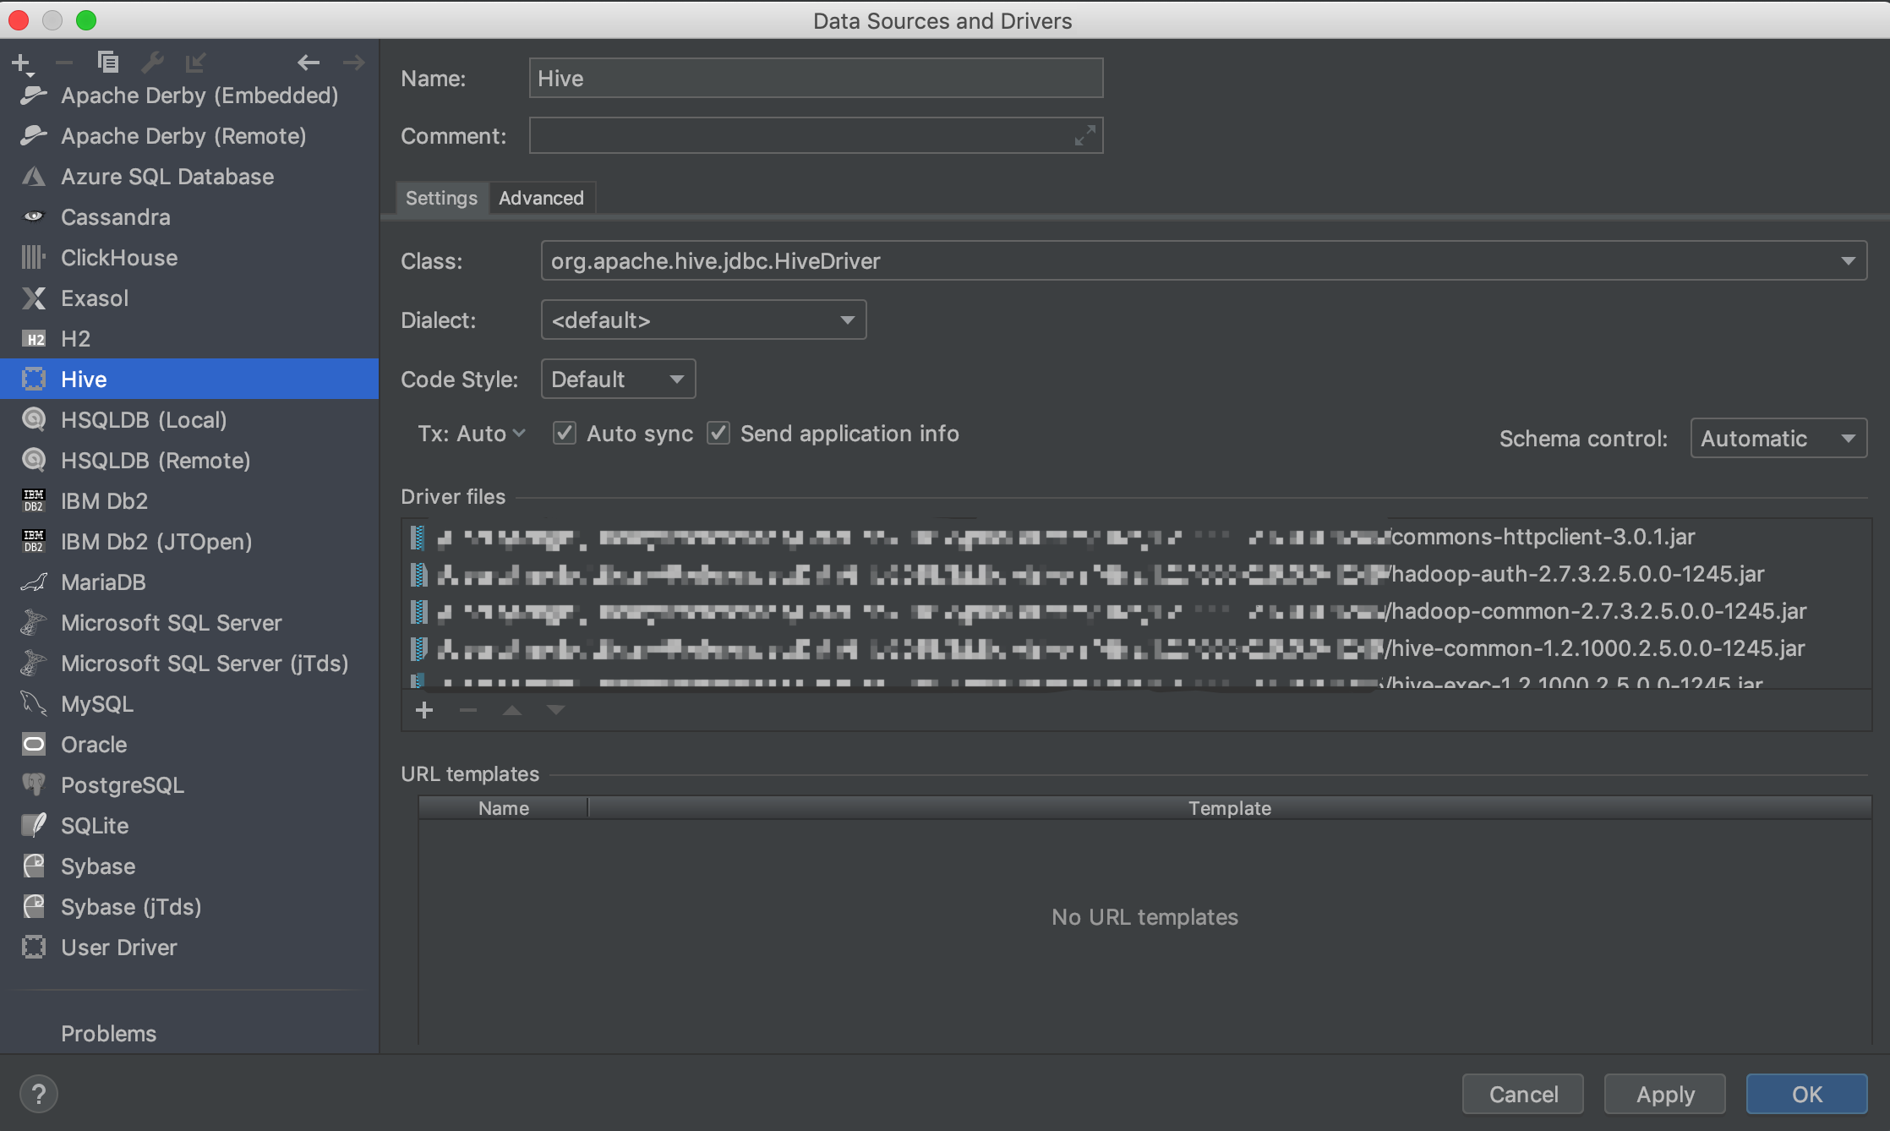Click the MySQL dolphin icon
Screen dimensions: 1890x1131
click(34, 704)
